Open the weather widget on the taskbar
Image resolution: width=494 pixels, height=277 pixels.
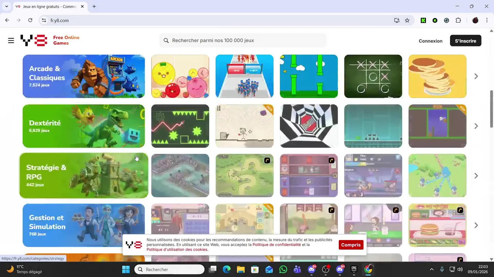click(x=25, y=269)
